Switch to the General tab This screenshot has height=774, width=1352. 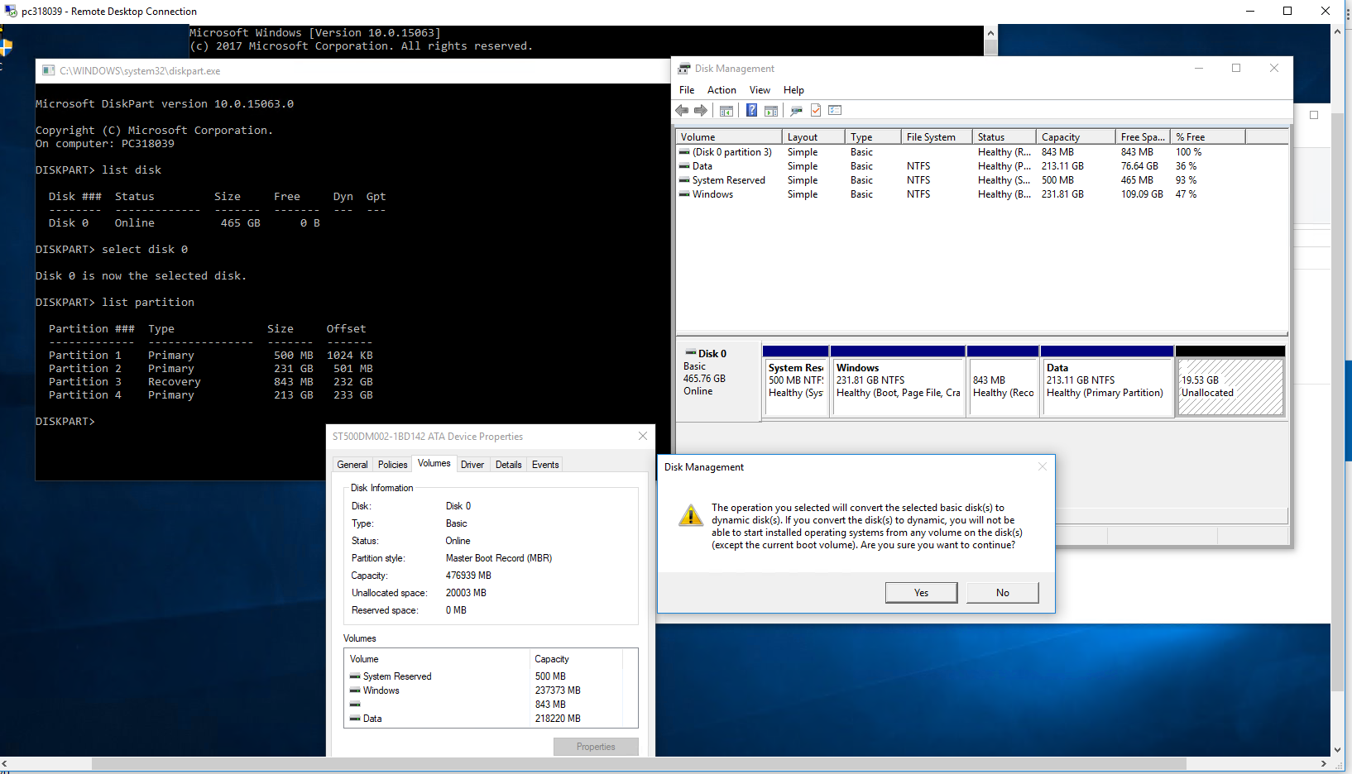coord(352,465)
